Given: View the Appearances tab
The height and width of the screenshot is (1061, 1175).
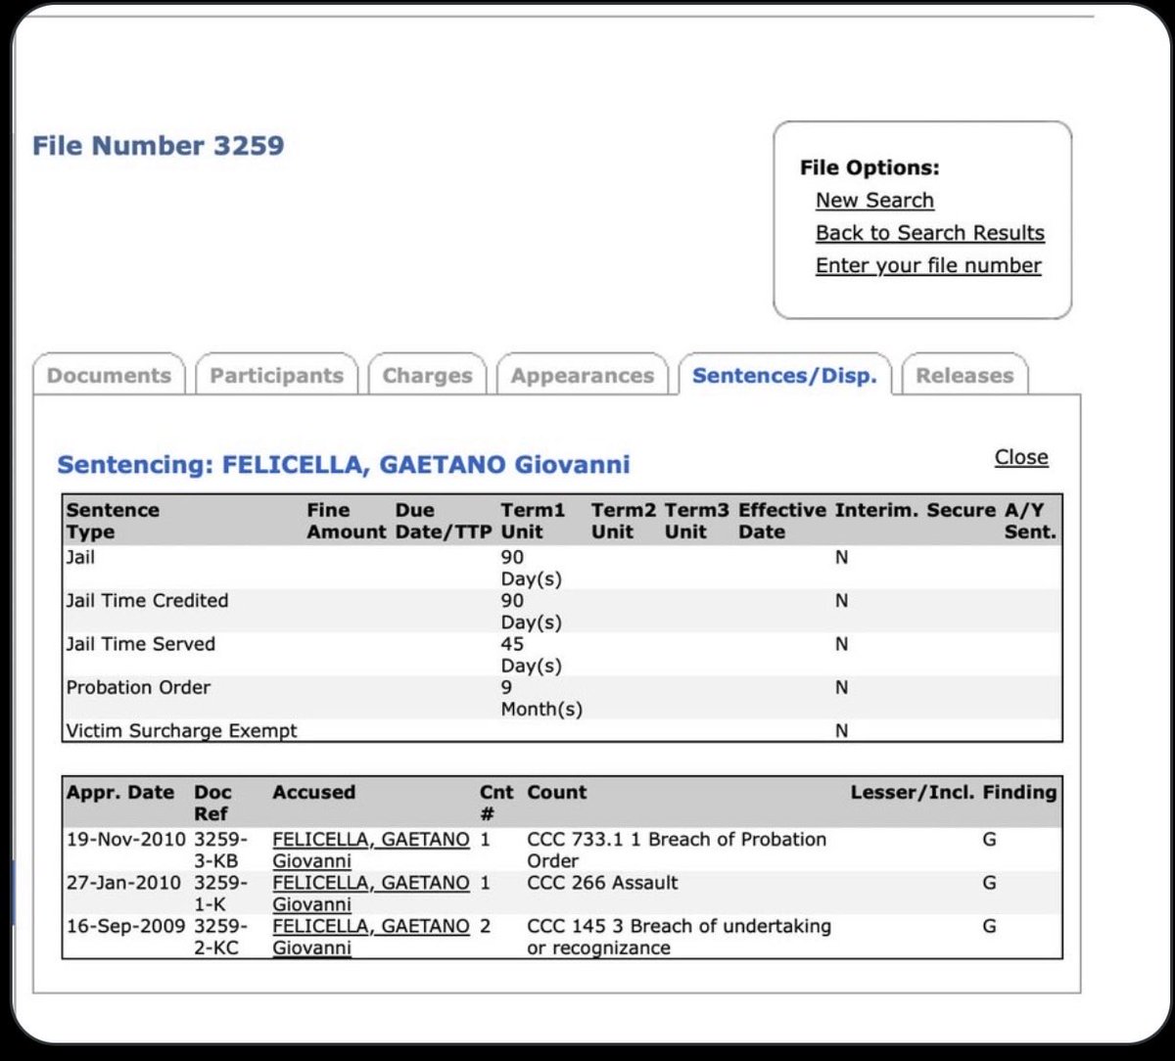Looking at the screenshot, I should click(583, 375).
